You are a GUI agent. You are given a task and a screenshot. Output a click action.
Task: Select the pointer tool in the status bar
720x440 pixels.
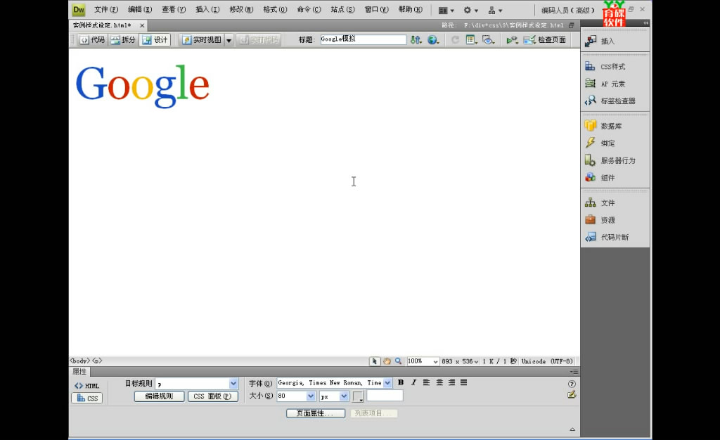(x=375, y=361)
